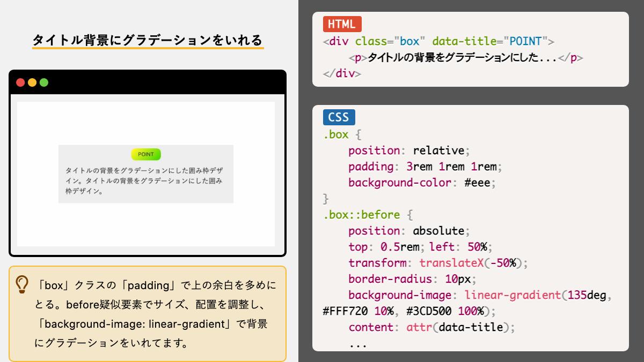Click the green maximize dot in mock browser
The height and width of the screenshot is (362, 644).
coord(44,82)
